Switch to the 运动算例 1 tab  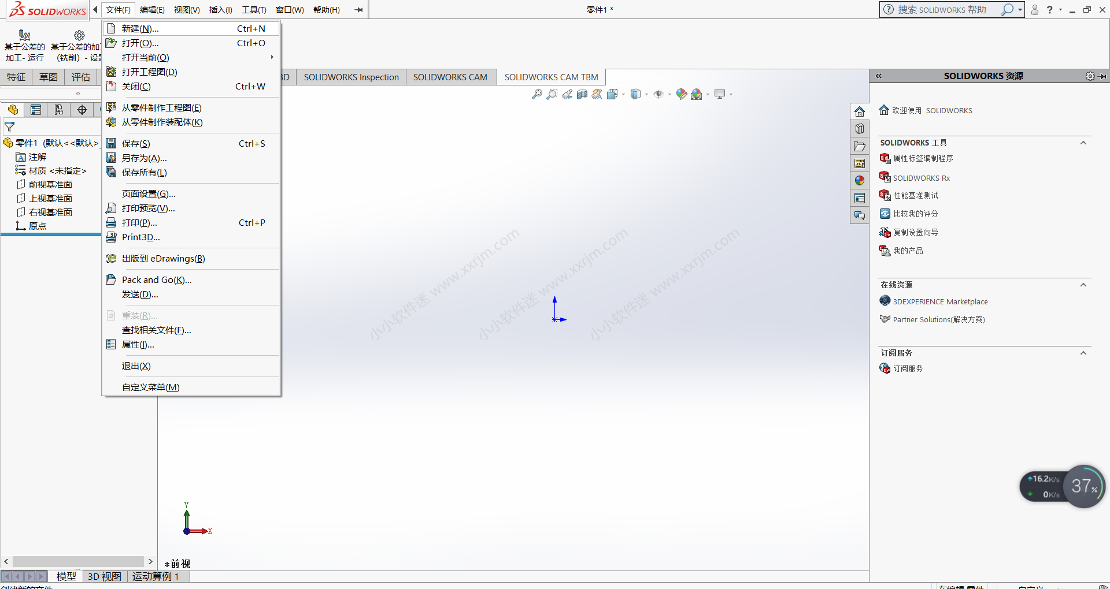[156, 576]
